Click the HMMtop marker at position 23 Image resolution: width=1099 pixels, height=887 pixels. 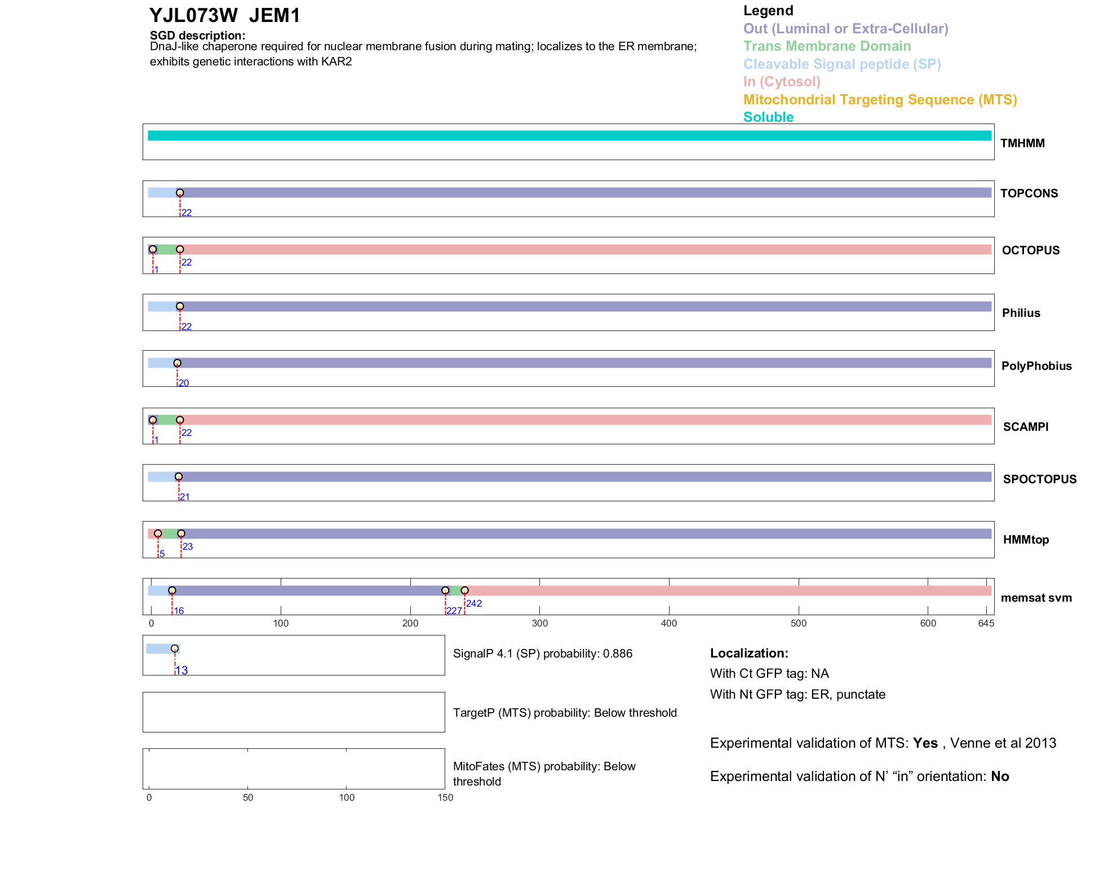click(x=181, y=533)
